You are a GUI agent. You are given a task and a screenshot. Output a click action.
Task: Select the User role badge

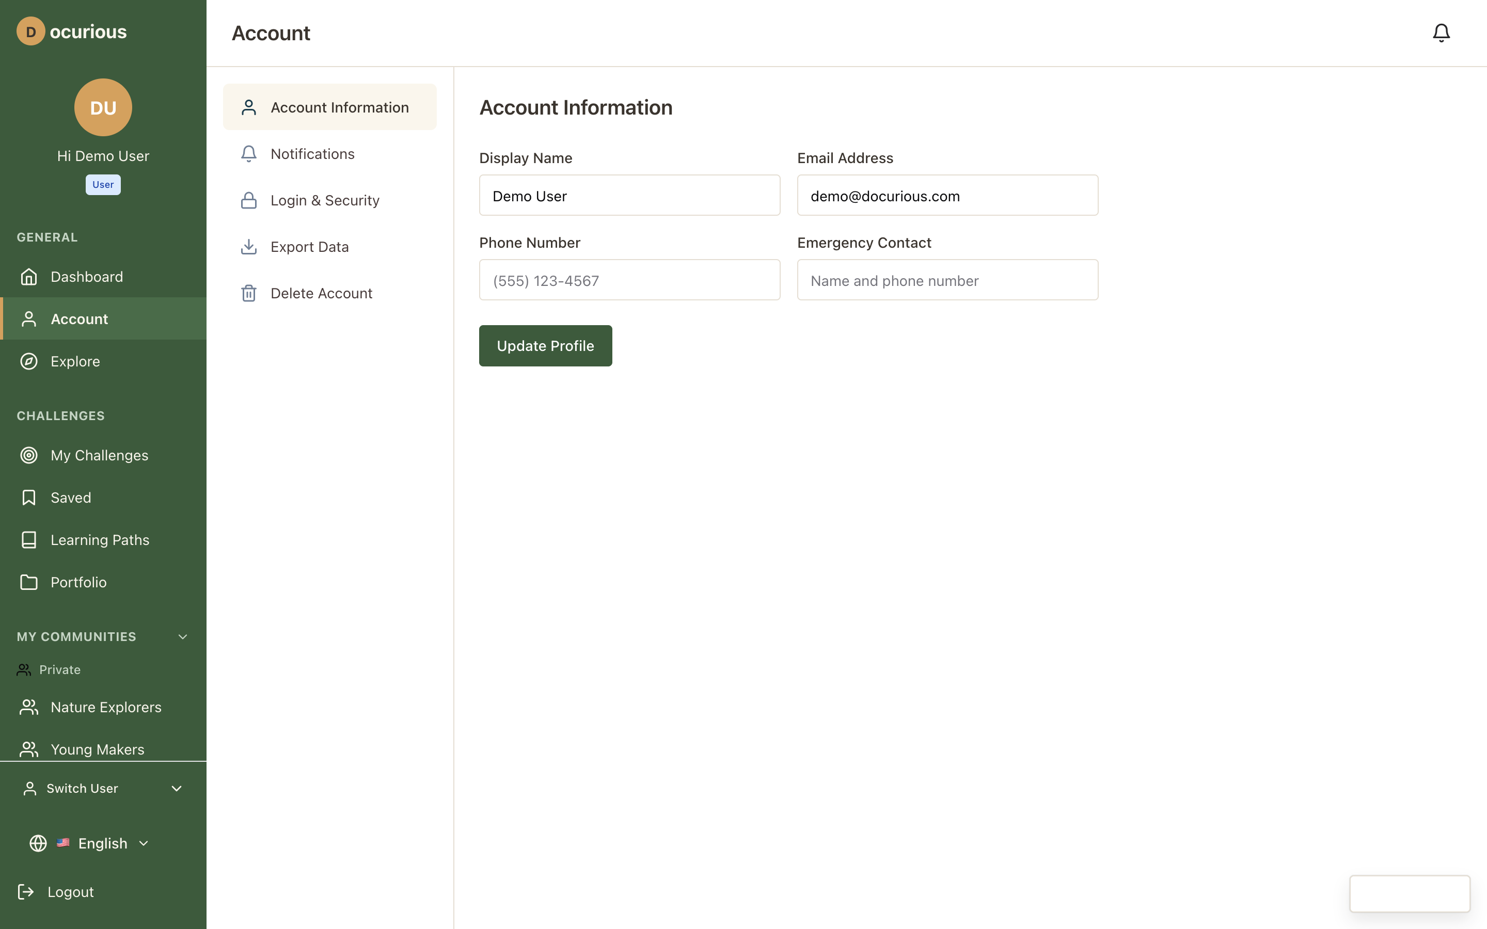click(x=103, y=184)
